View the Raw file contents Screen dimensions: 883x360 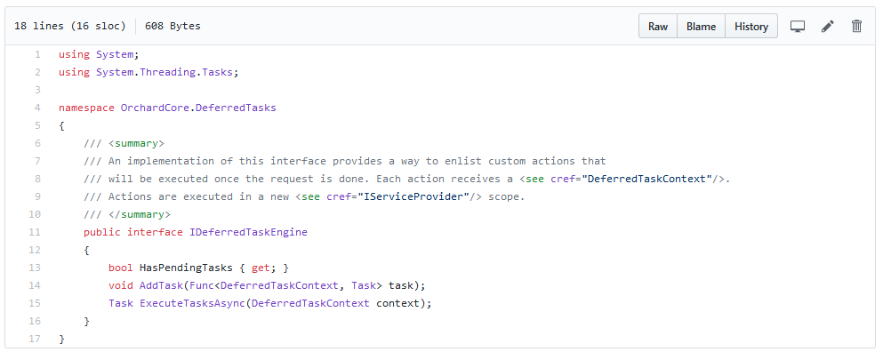[x=658, y=27]
